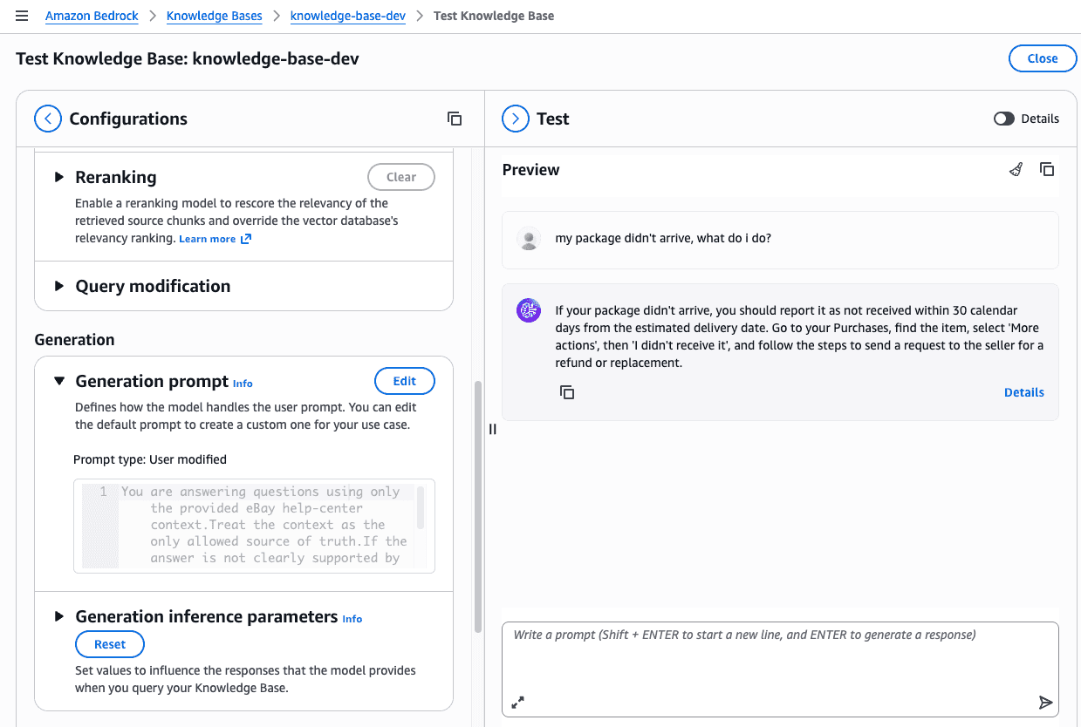Expand the Reranking section
This screenshot has width=1081, height=727.
(59, 177)
